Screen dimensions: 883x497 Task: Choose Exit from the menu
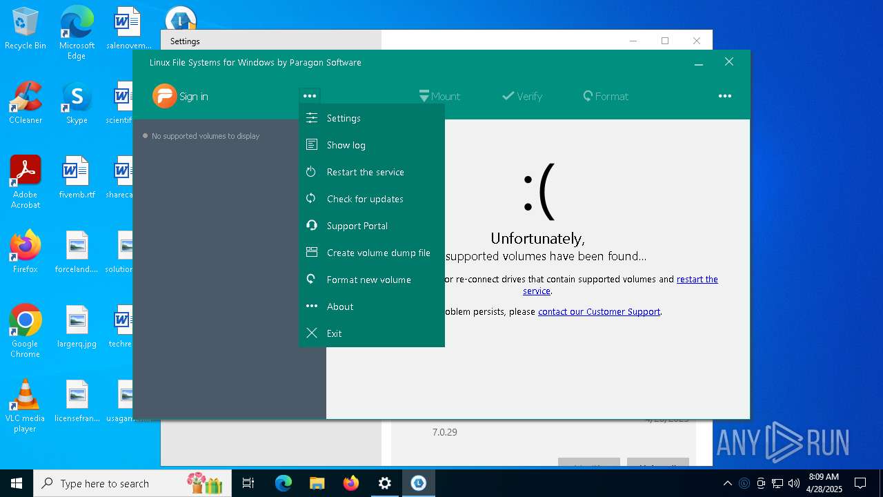tap(372, 333)
